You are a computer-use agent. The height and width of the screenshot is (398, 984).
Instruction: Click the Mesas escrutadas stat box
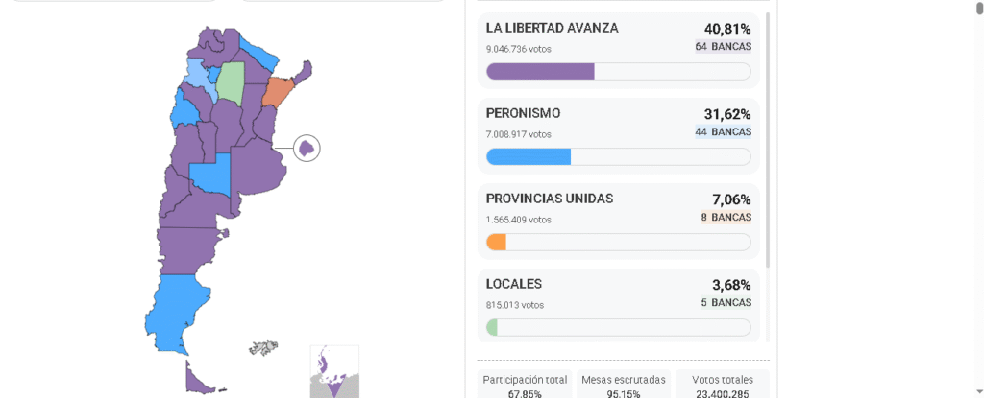[624, 386]
